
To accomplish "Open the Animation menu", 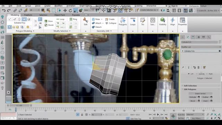I will click(71, 6).
